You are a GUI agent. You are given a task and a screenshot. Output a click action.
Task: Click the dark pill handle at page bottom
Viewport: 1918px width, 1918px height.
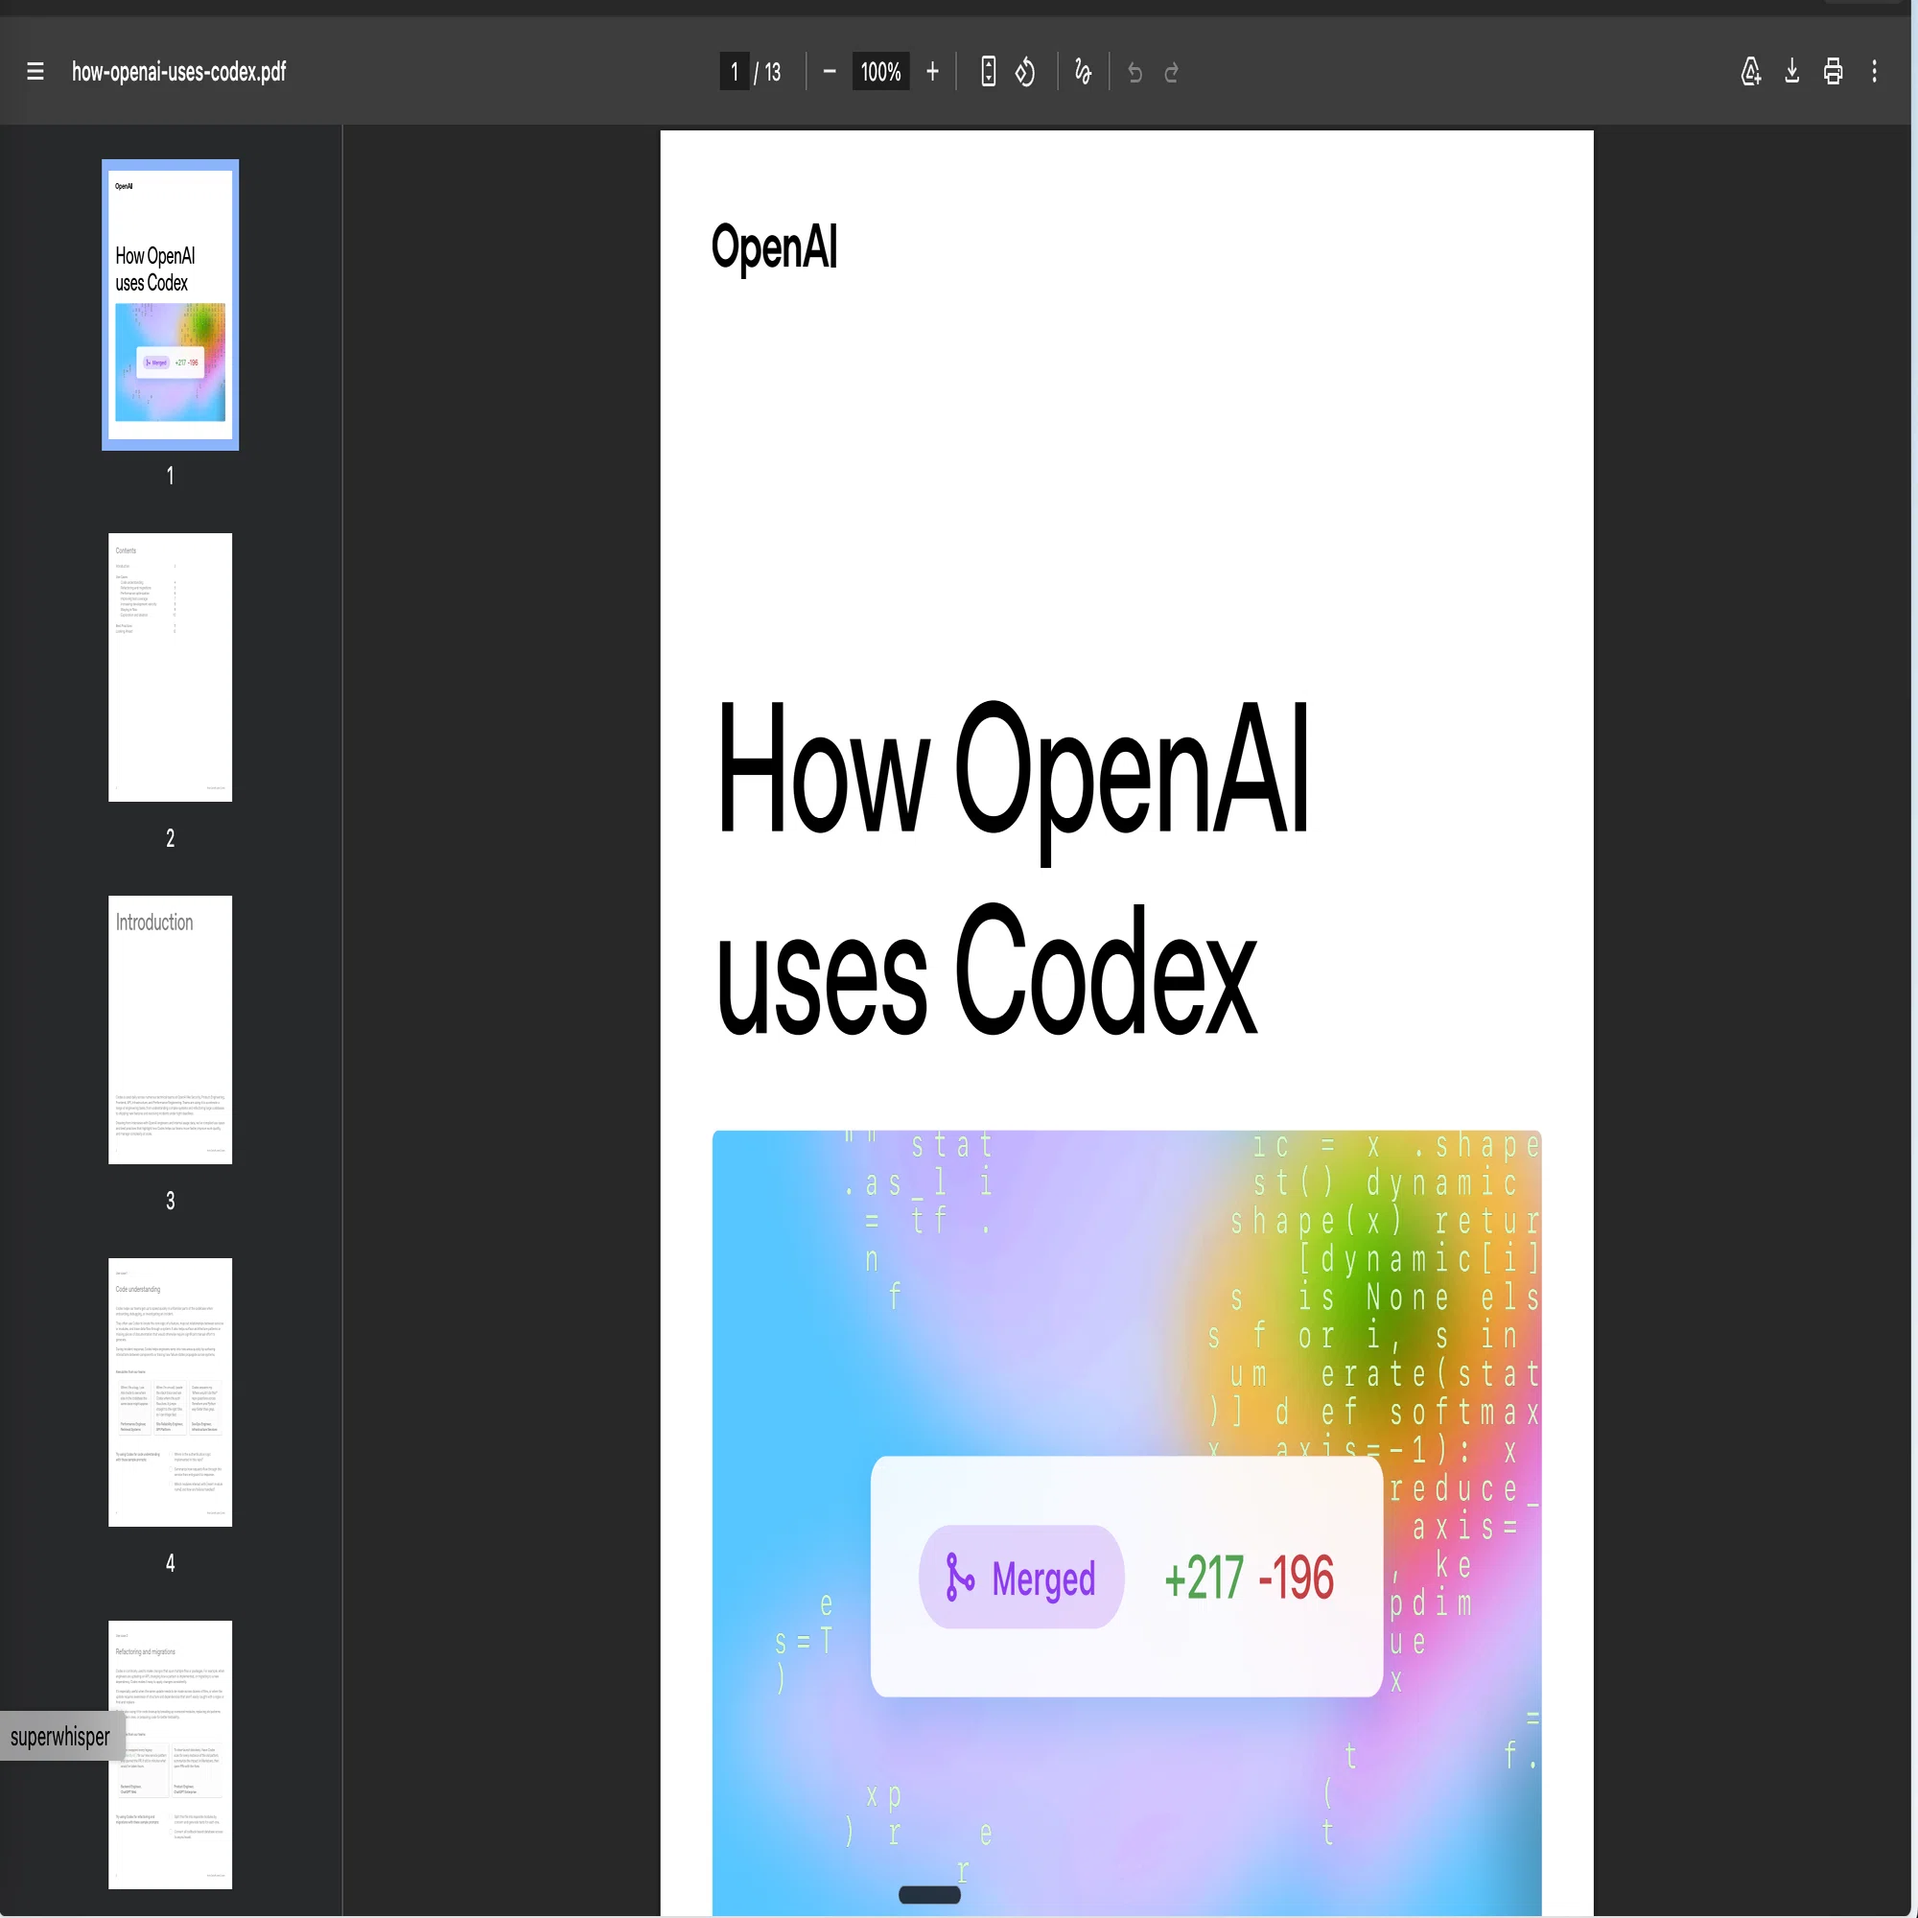tap(929, 1894)
